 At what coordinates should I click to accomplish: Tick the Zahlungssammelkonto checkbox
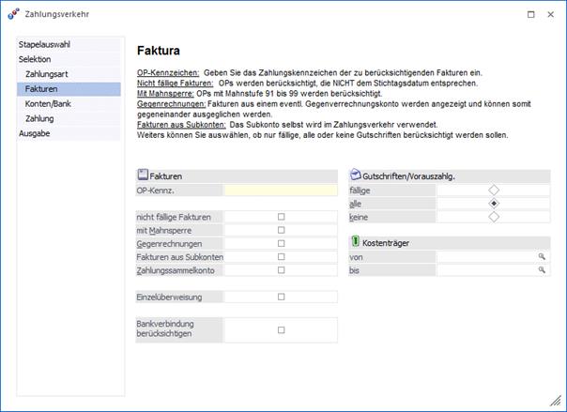(281, 269)
